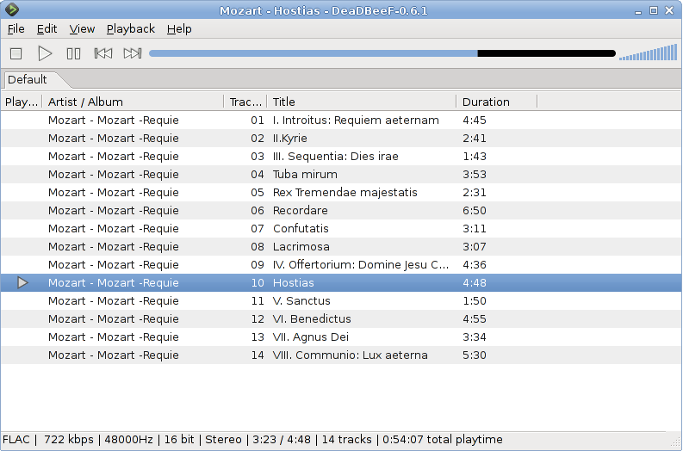Open the Help menu
Screen dimensions: 683x451
point(179,28)
